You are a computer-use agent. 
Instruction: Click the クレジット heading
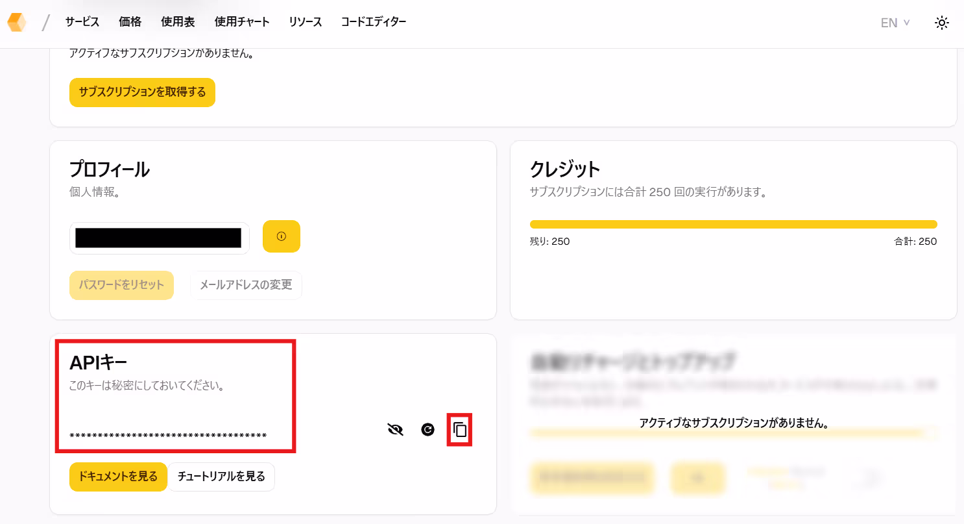click(x=565, y=169)
